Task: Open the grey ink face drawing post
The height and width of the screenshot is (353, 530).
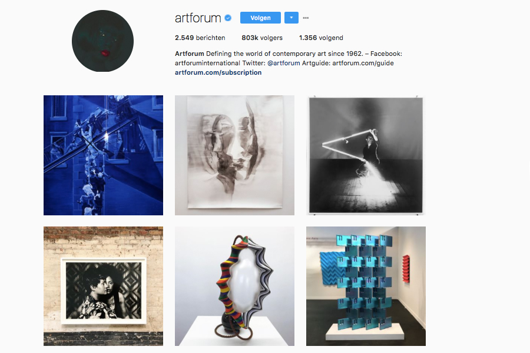Action: pos(234,155)
